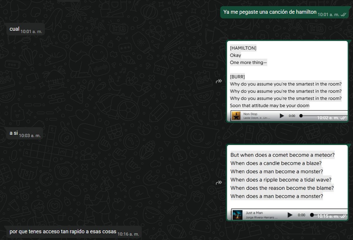Click artist name 'Leslie Odom, Jr., Lin-...'
This screenshot has width=353, height=240.
click(257, 118)
